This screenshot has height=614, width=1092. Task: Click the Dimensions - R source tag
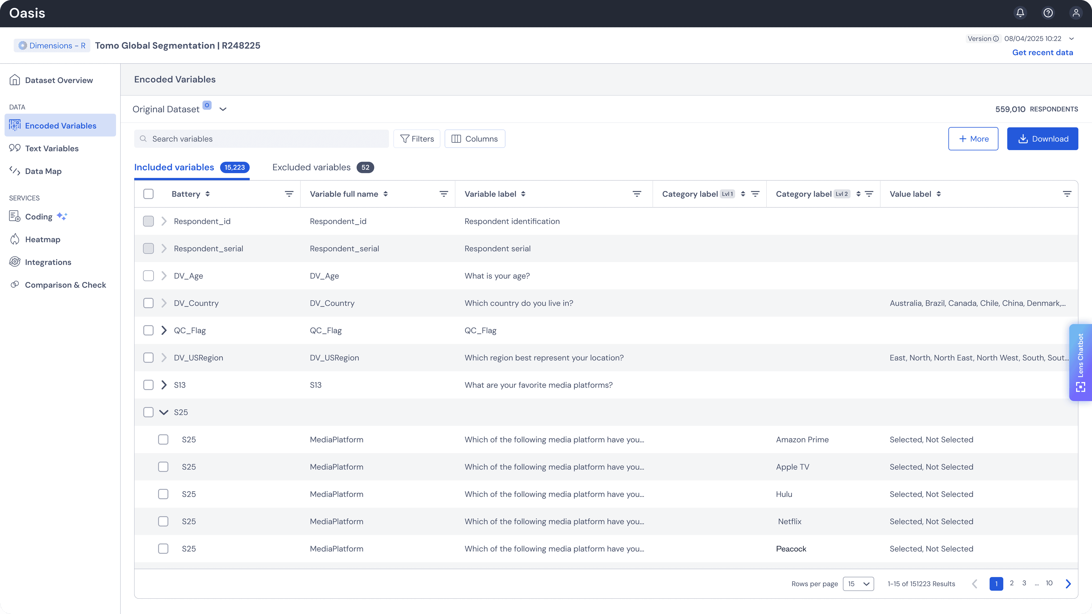pyautogui.click(x=52, y=46)
